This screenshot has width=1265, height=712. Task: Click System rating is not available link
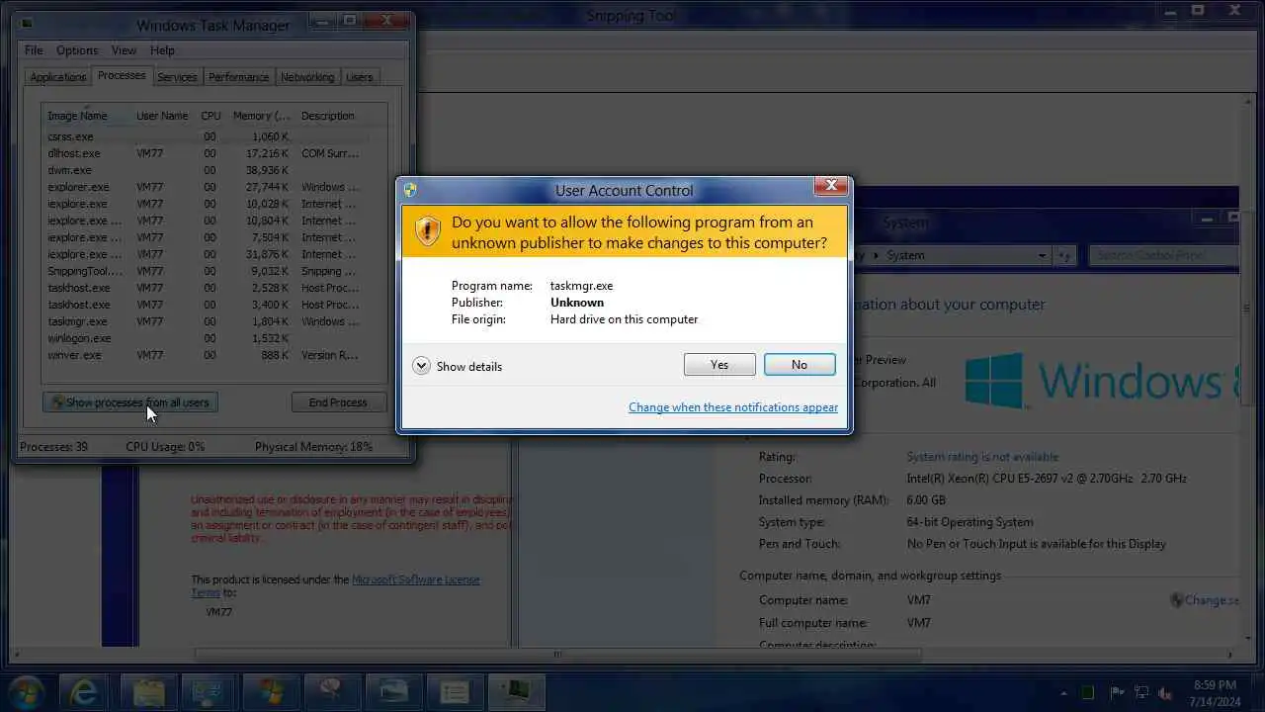982,457
